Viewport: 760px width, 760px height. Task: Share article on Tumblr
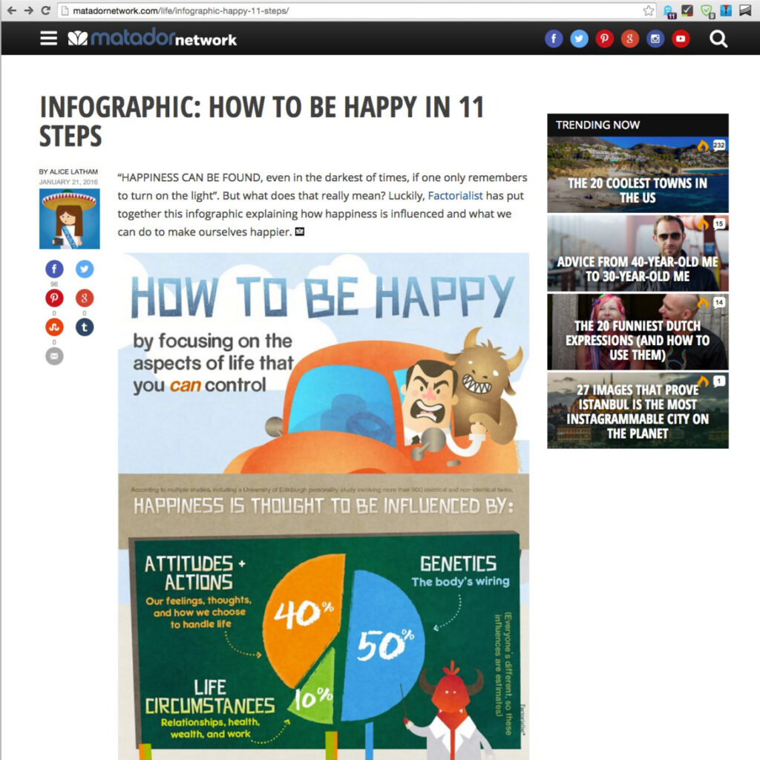click(85, 327)
